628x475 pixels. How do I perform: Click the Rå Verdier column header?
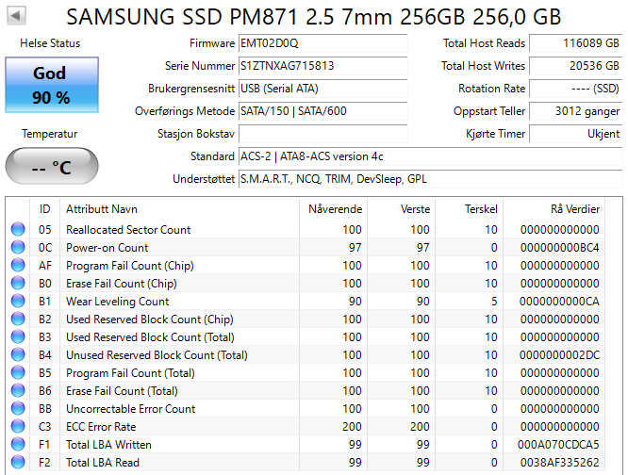(573, 209)
